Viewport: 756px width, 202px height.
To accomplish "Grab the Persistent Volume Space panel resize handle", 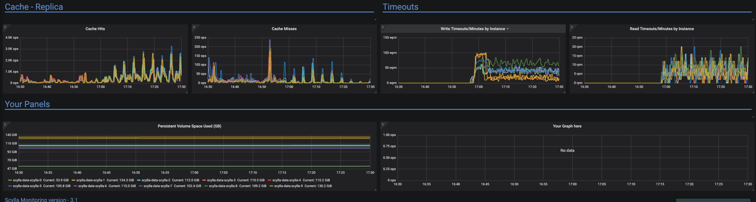I will (375, 190).
